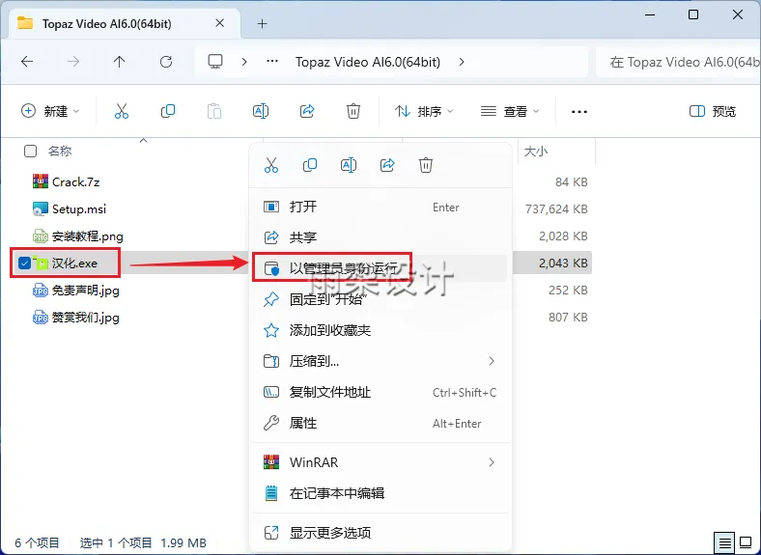Click the Crack.7z archive icon

pyautogui.click(x=41, y=181)
